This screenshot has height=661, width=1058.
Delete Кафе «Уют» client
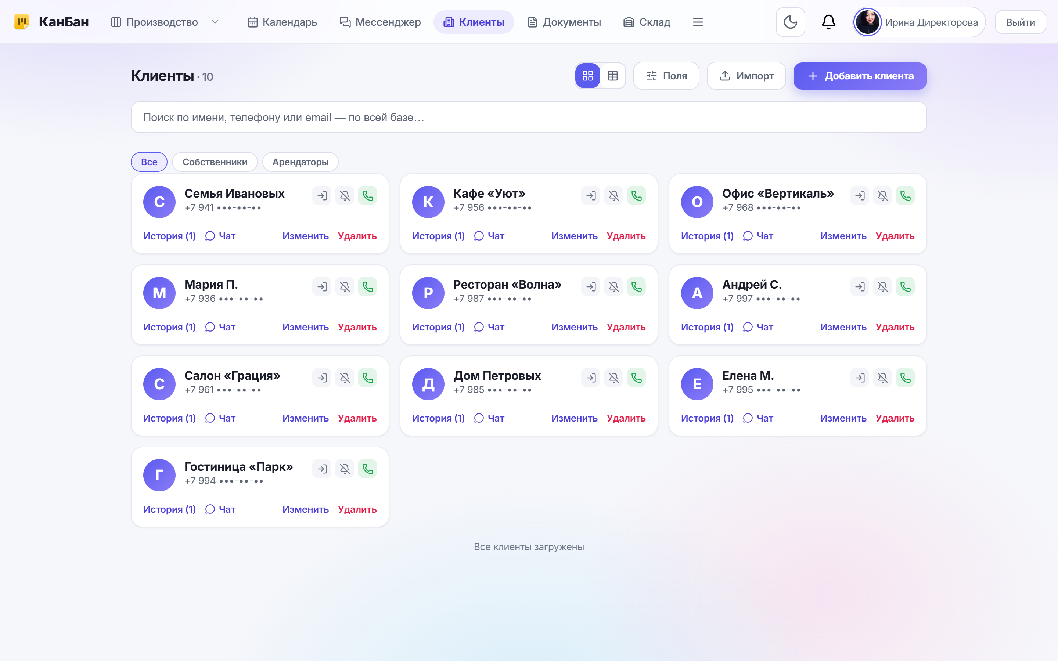(626, 236)
